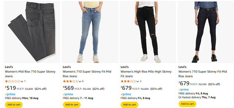The height and width of the screenshot is (108, 234).
Task: Open the gray Mid Rise 710 jeans image
Action: (32, 32)
